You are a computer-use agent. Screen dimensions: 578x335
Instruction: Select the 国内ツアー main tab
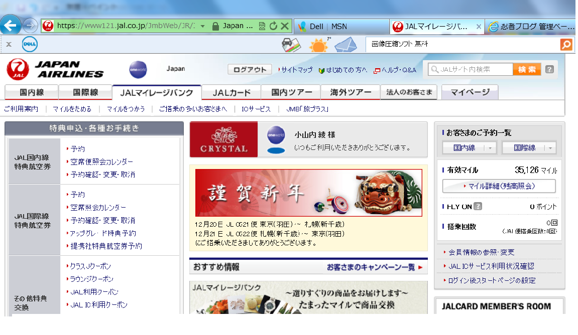(x=291, y=92)
